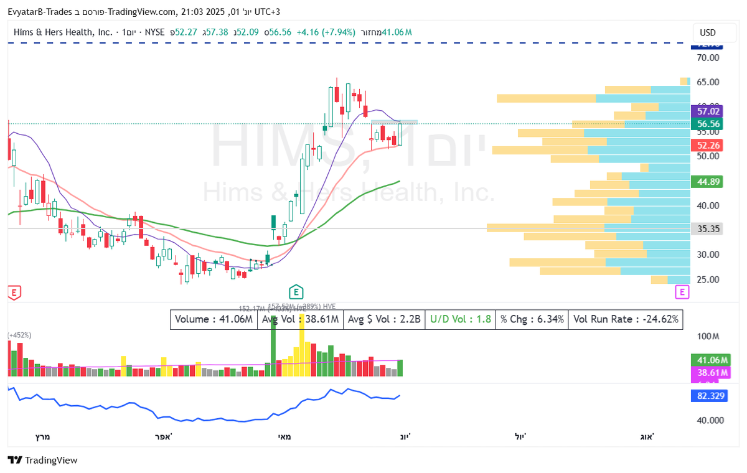Click the 100M volume axis value

tap(708, 337)
